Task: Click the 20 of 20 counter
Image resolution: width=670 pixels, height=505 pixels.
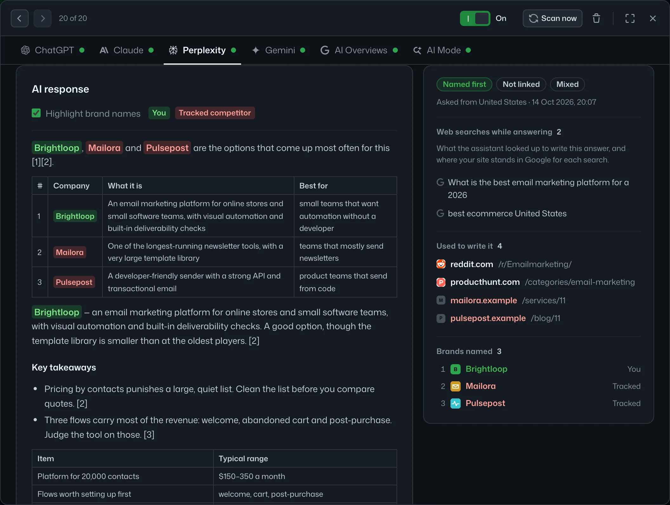Action: point(73,18)
